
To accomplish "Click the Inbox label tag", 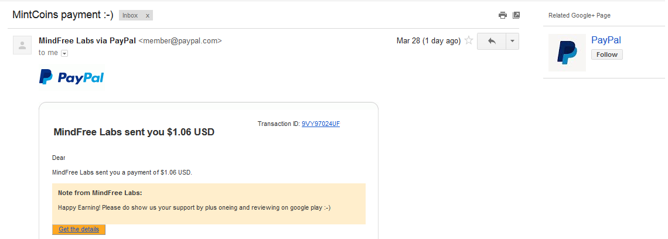I will click(x=130, y=16).
